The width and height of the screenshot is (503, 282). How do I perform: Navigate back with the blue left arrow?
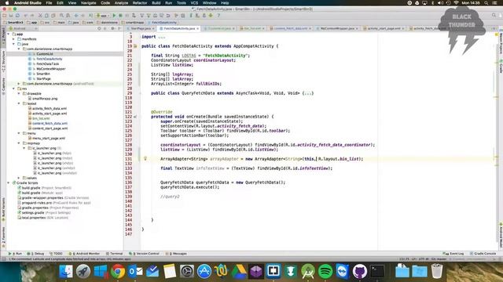(x=76, y=16)
